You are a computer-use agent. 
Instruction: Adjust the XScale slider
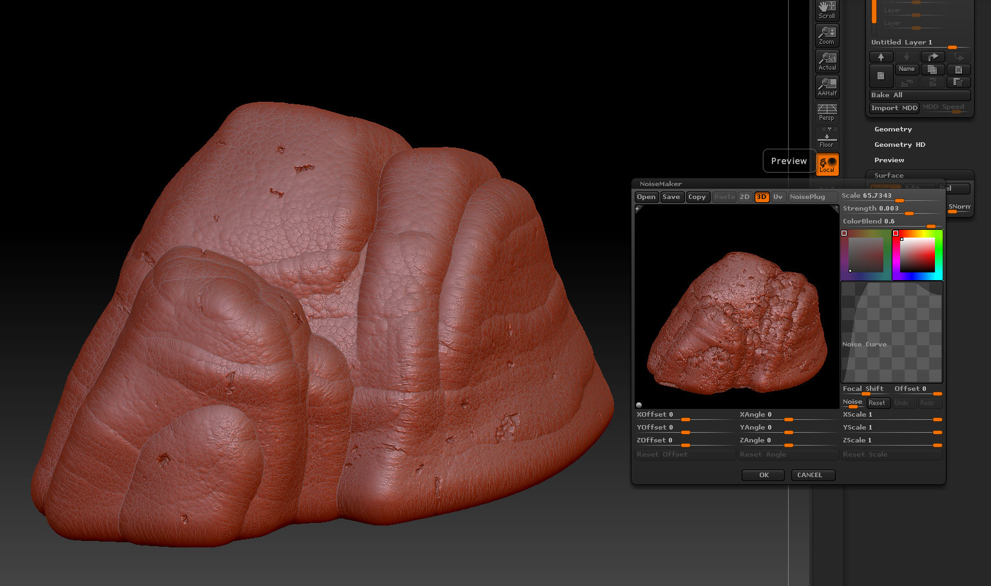point(892,415)
